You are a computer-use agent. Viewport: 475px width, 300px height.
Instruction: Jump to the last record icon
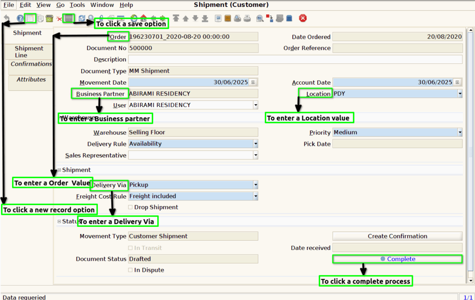point(205,19)
